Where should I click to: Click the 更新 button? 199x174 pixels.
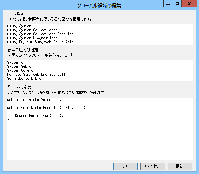180,166
